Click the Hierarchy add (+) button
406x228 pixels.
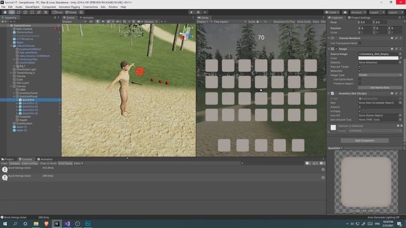click(x=3, y=22)
